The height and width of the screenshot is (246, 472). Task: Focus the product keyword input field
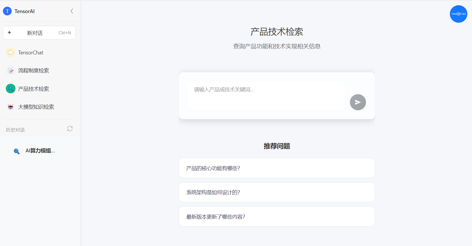click(x=266, y=95)
